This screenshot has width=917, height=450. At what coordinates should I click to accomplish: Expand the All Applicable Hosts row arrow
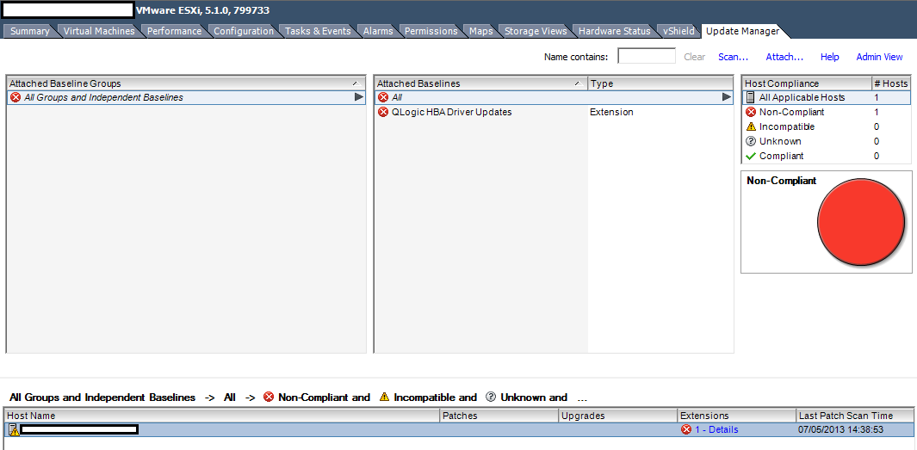[x=904, y=97]
